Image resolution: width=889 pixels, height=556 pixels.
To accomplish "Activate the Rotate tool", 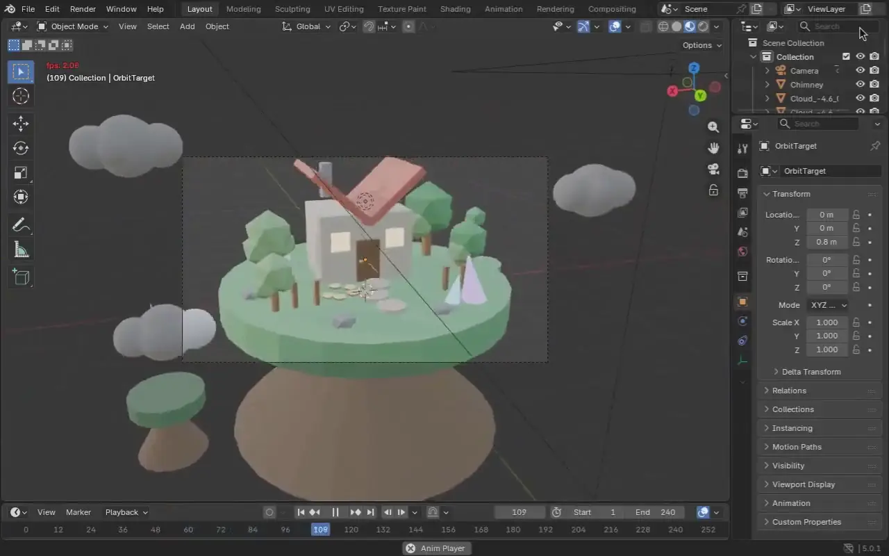I will pos(21,148).
